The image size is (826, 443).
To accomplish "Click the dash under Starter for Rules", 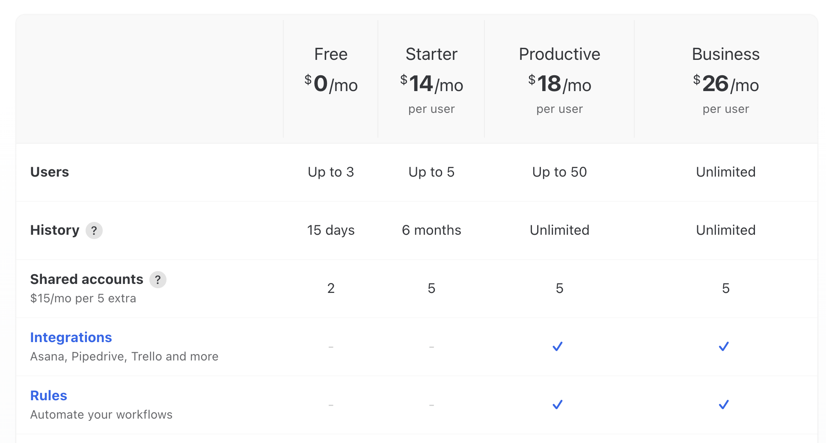I will pyautogui.click(x=431, y=404).
